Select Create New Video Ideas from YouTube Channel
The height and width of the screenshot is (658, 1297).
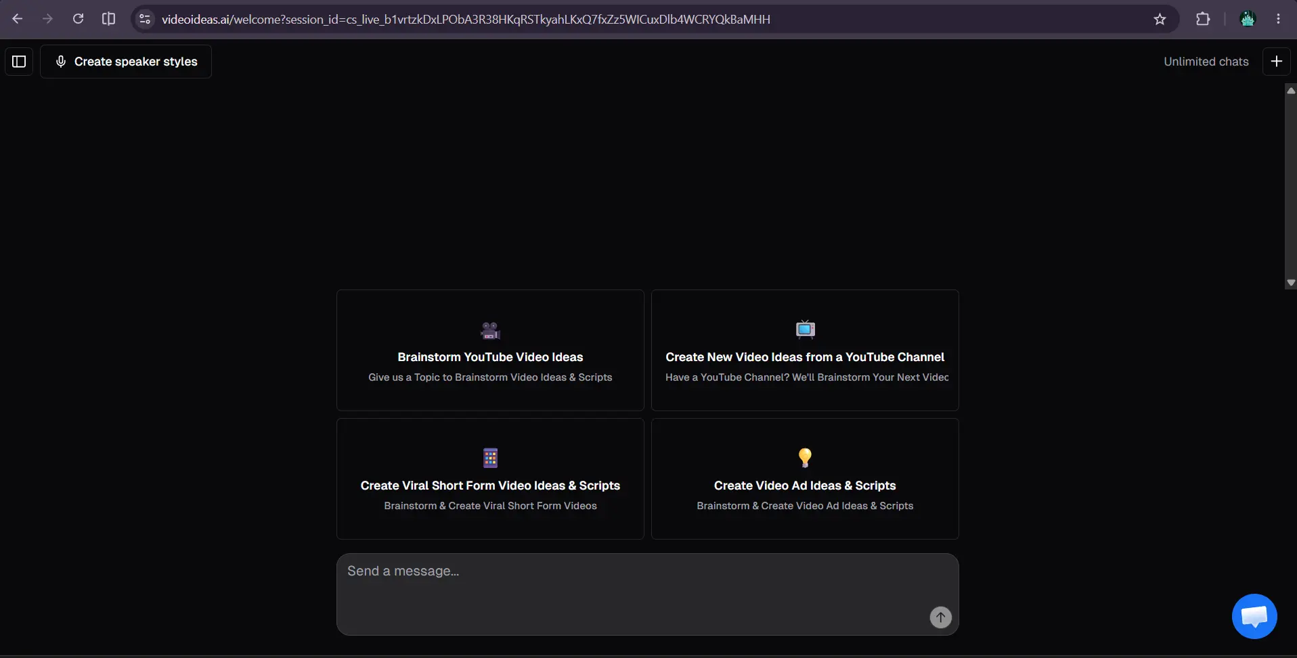tap(805, 350)
